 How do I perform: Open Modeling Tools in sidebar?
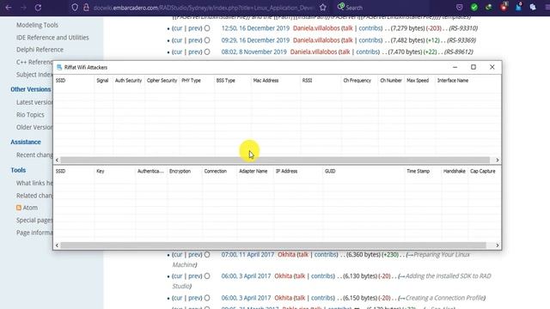[x=37, y=25]
